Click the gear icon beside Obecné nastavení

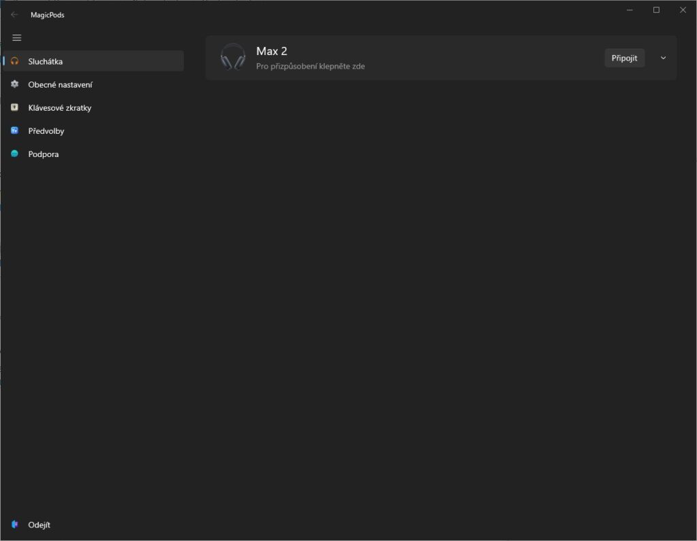click(15, 84)
